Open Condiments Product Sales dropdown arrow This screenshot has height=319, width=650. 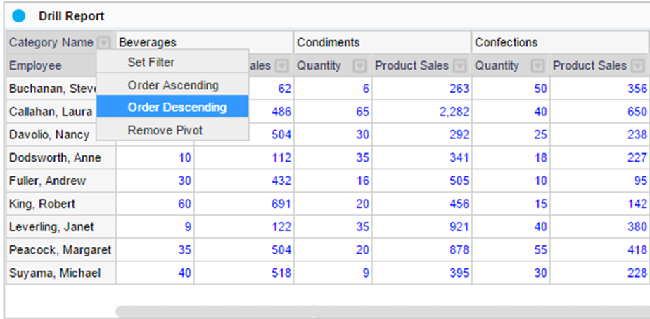[x=460, y=66]
